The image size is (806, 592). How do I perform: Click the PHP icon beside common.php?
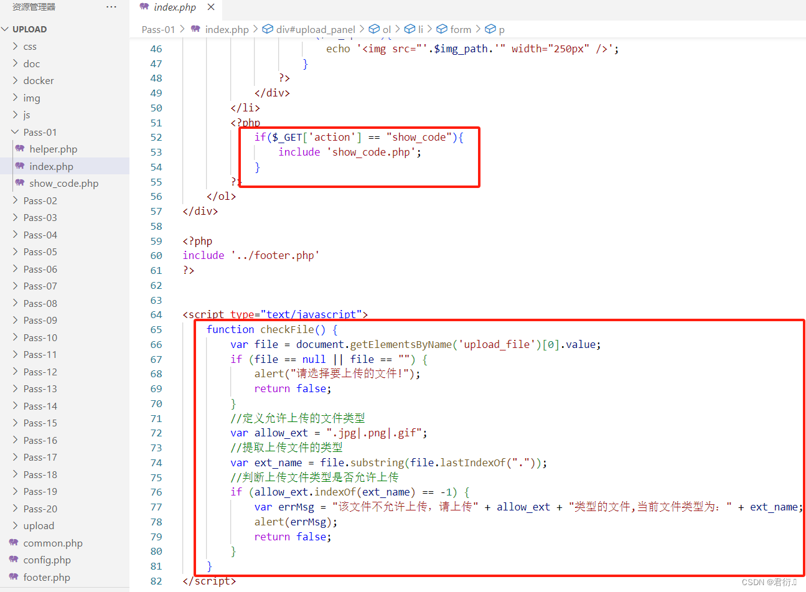(14, 543)
